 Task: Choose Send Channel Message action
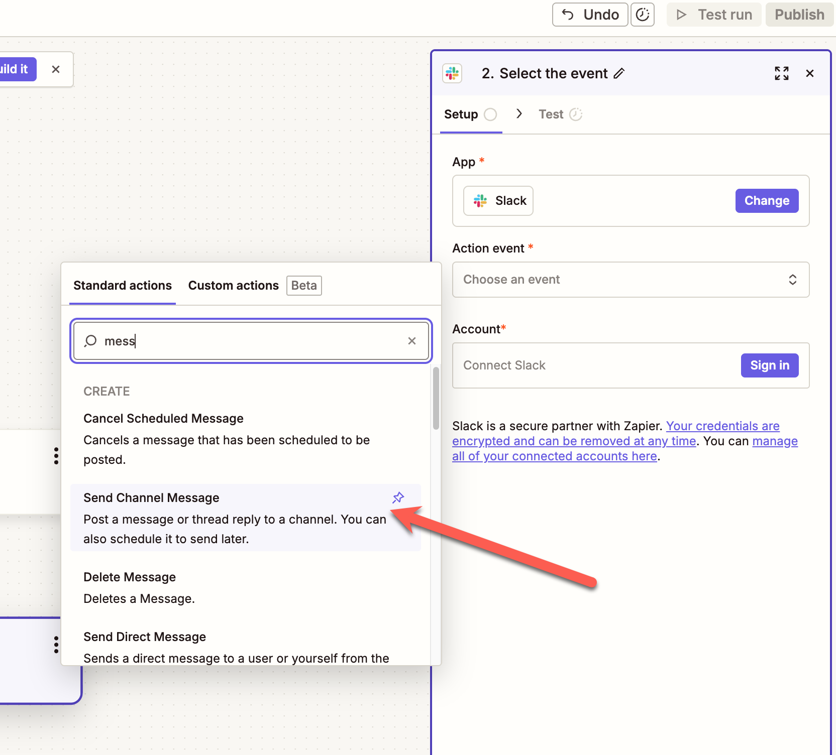[x=246, y=518]
